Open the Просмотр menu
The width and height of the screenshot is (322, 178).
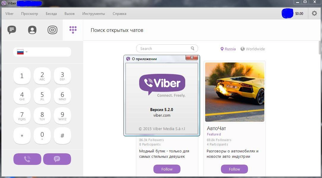29,14
